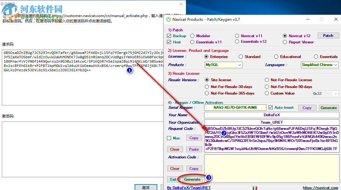This screenshot has height=190, width=341.
Task: Select Essentials v11 under Patch
Action: click(x=192, y=42)
